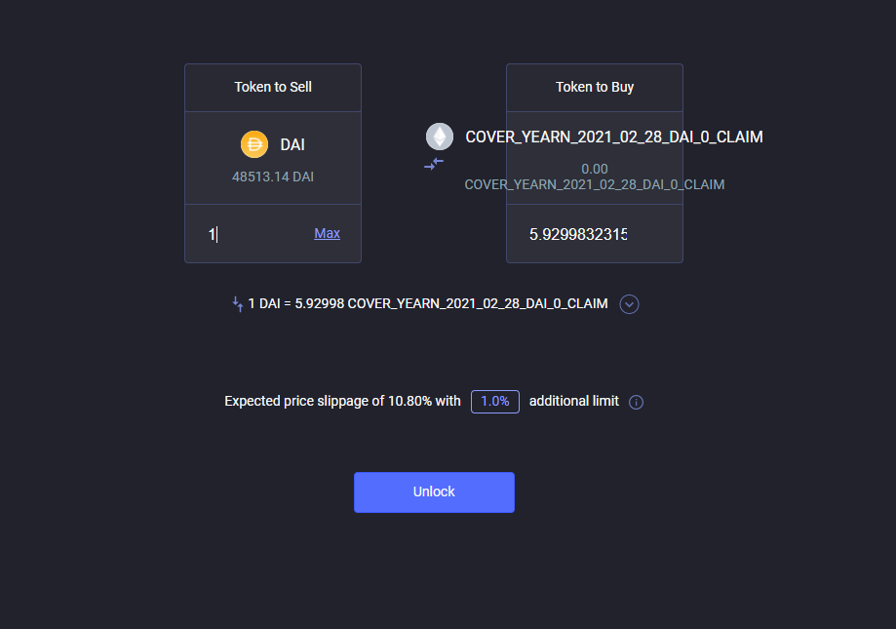The height and width of the screenshot is (629, 896).
Task: Click the 1 DAI = 5.92998 rate text
Action: [428, 303]
